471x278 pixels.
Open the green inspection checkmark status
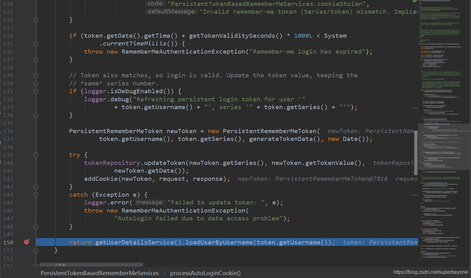pyautogui.click(x=414, y=1)
